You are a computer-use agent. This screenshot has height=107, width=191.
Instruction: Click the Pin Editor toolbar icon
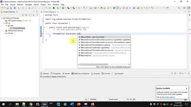pyautogui.click(x=167, y=8)
